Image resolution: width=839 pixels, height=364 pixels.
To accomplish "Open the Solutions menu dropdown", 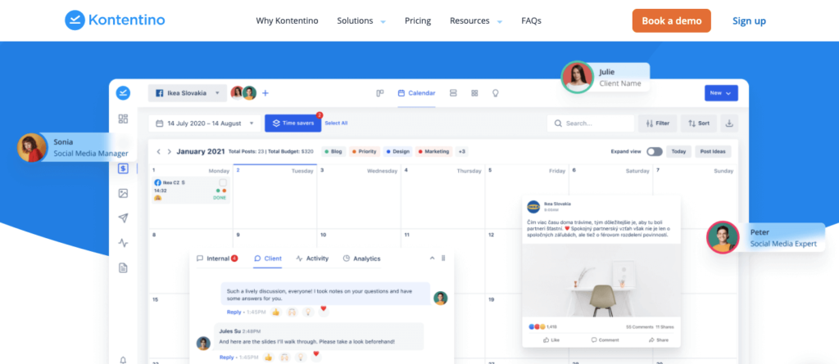I will [x=361, y=20].
